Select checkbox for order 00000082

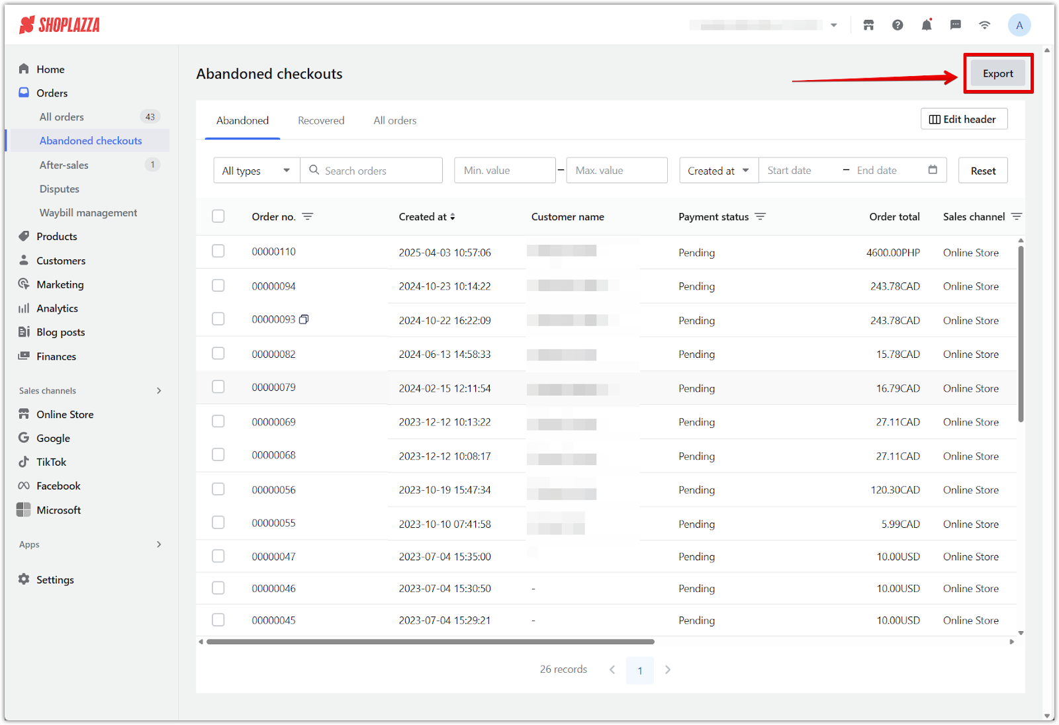tap(218, 353)
